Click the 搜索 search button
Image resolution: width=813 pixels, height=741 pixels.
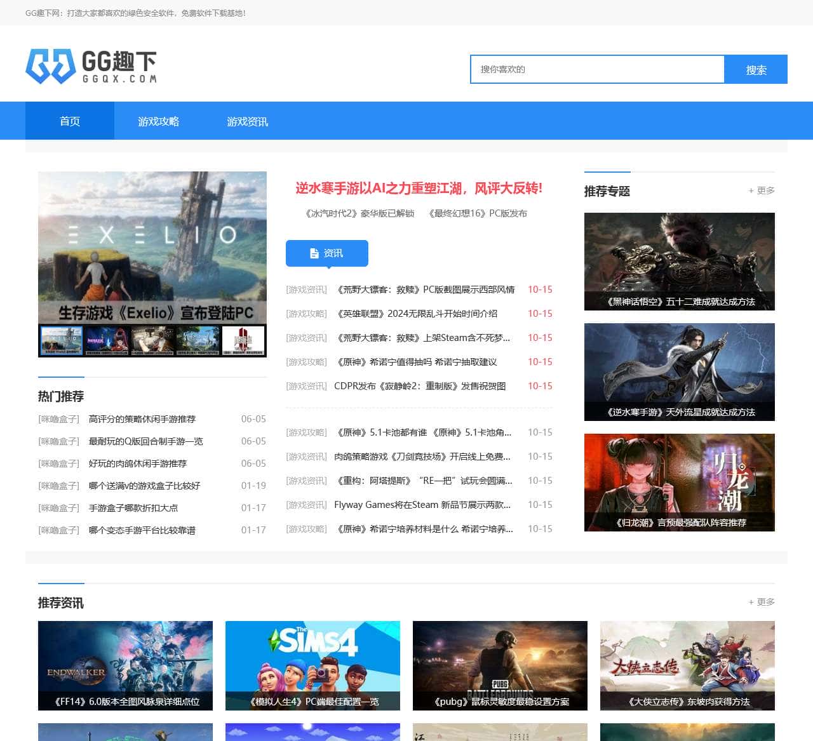pyautogui.click(x=755, y=69)
